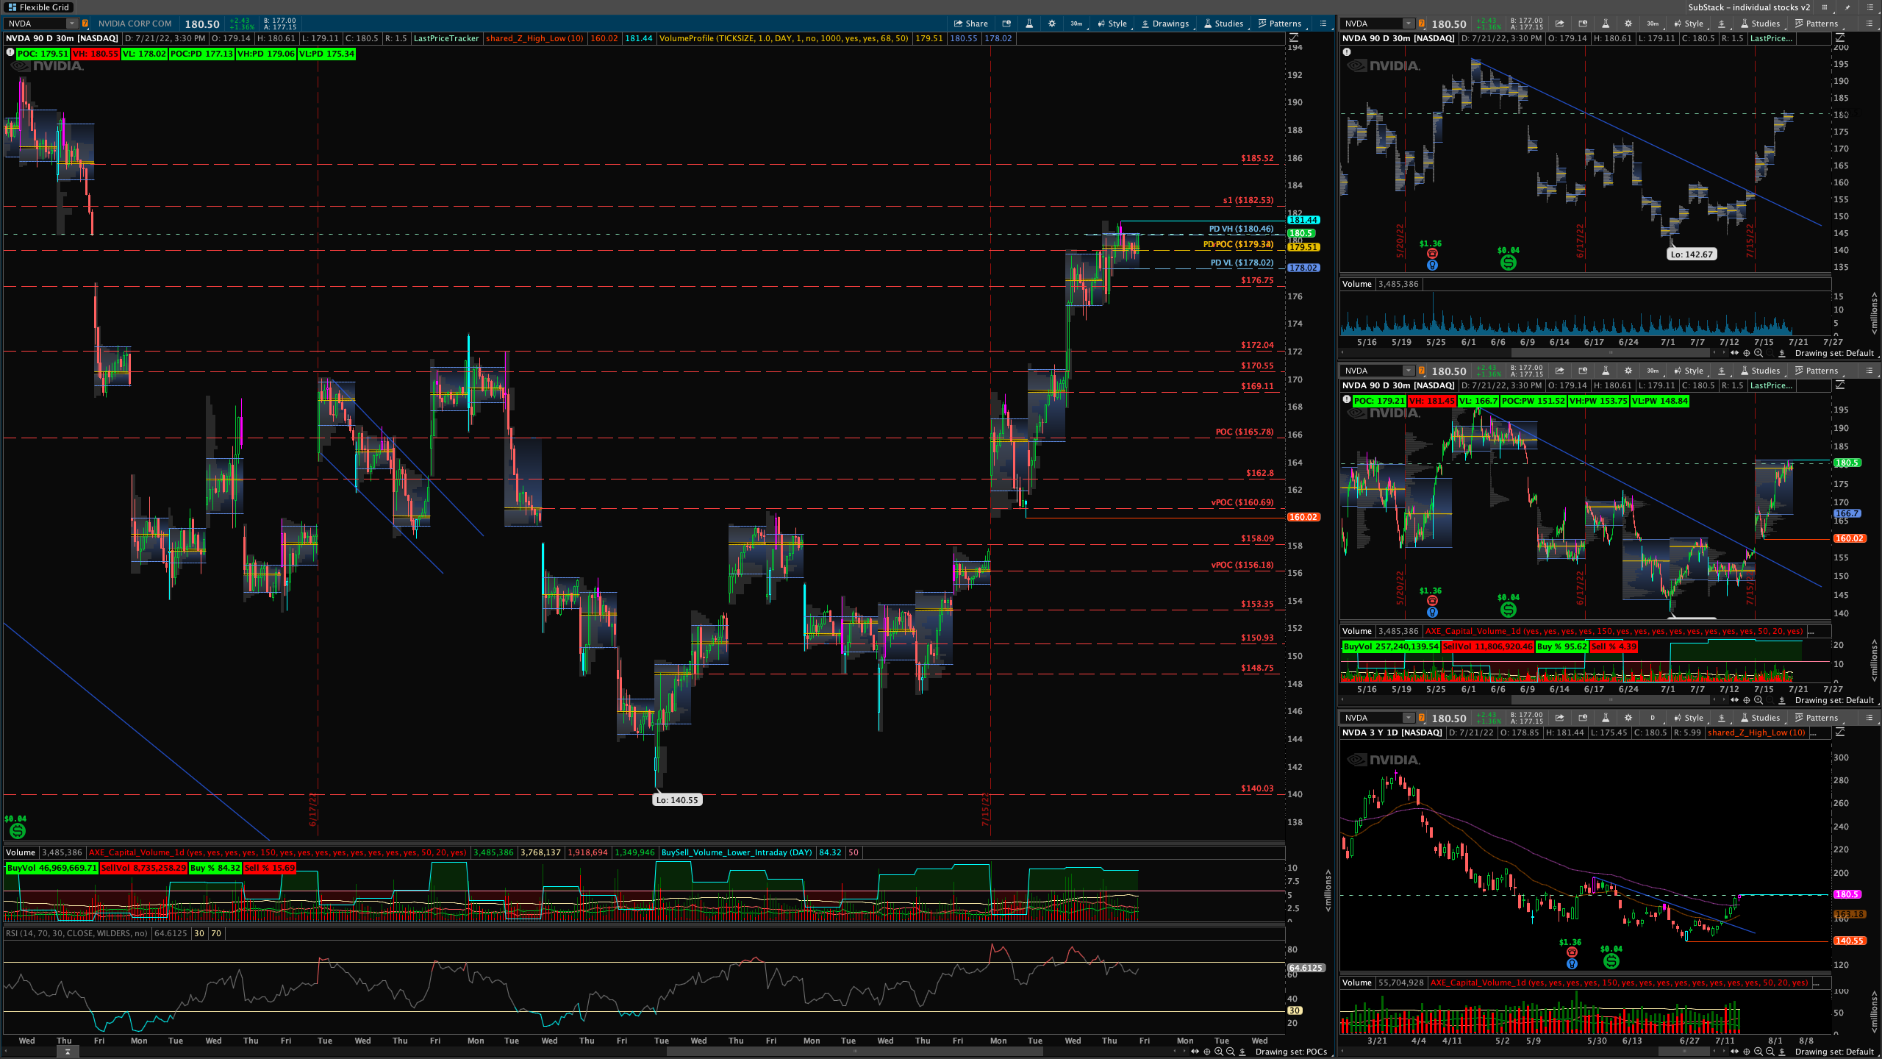Share the top-right NVDA chart
The height and width of the screenshot is (1059, 1882).
pyautogui.click(x=1559, y=24)
